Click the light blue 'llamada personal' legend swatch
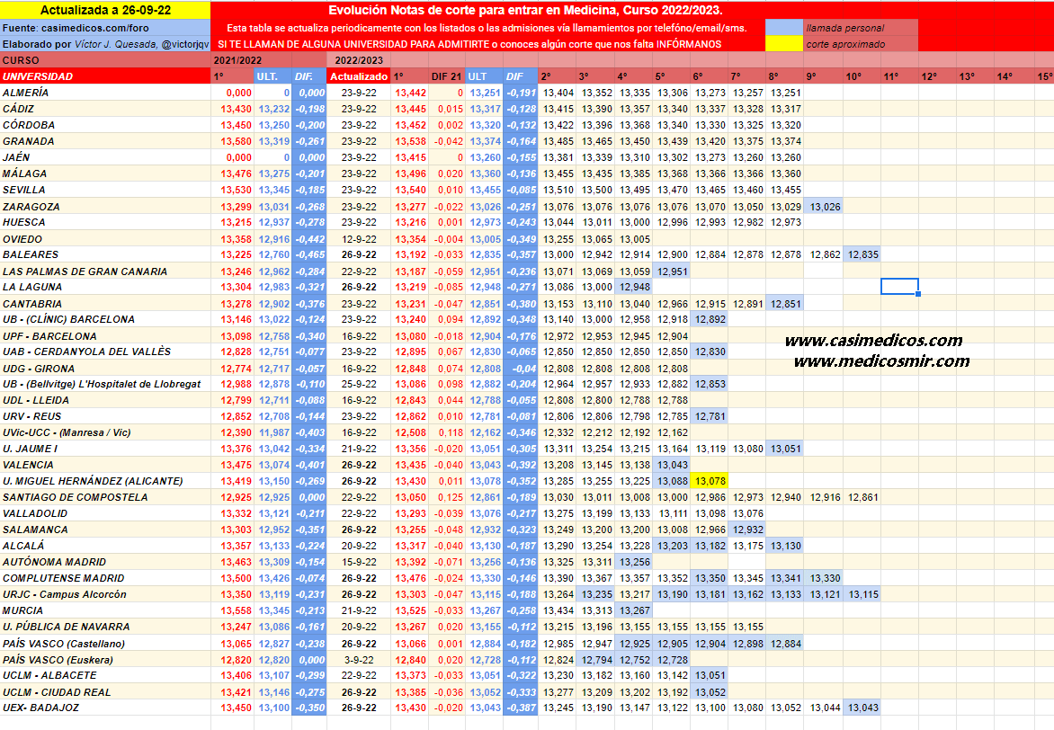1054x730 pixels. click(x=784, y=28)
